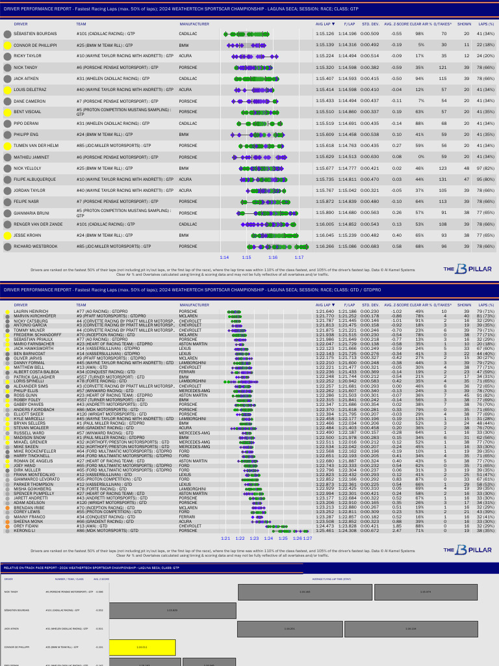Click the yellow marker beside Louis Deletraz

[7, 90]
